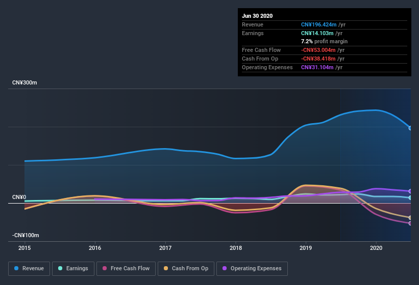Click the Revenue label in the tooltip

[253, 24]
